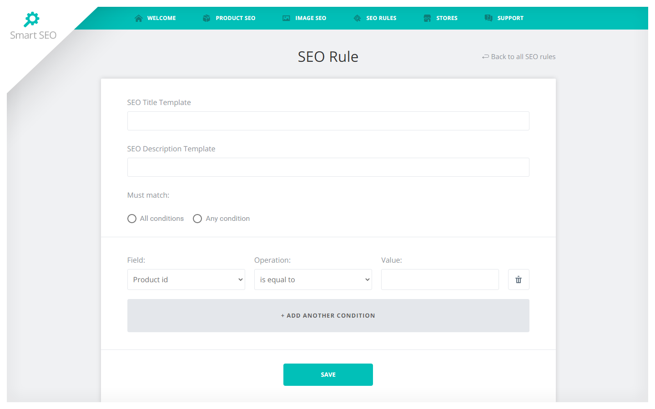Select the Any condition radio button
This screenshot has width=655, height=409.
197,219
